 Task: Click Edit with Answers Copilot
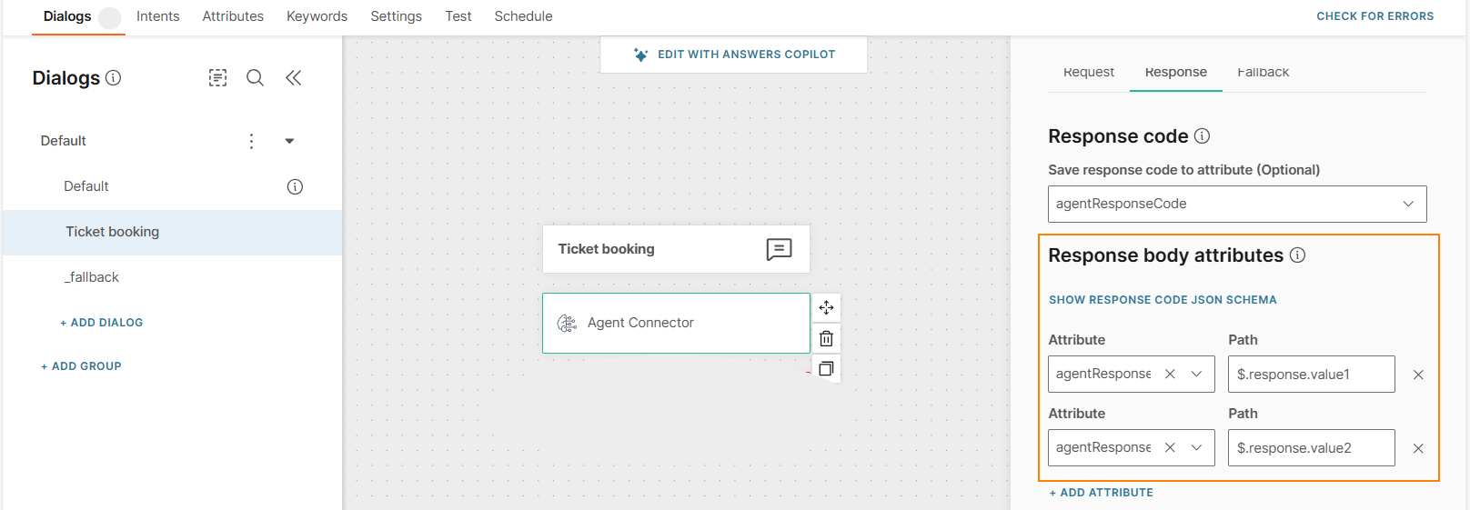pyautogui.click(x=734, y=55)
